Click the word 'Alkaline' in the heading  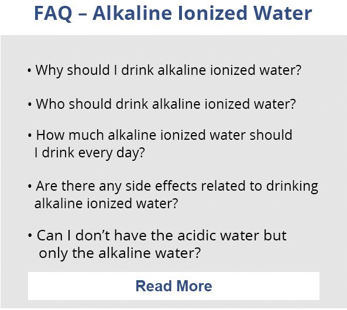[x=132, y=13]
